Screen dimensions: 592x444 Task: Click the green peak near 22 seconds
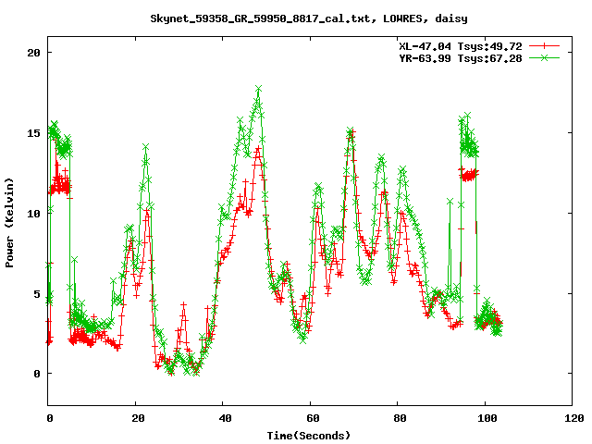146,146
